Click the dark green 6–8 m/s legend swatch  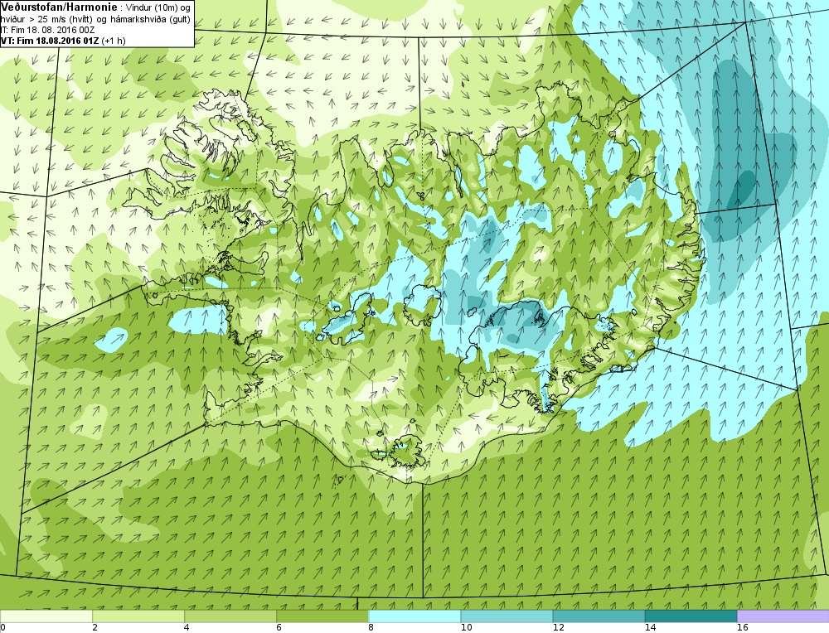[322, 616]
